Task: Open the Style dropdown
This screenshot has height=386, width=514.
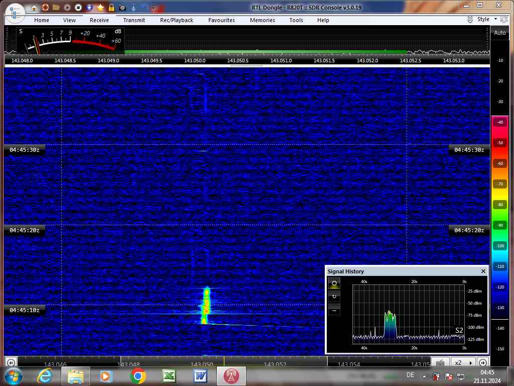Action: 486,20
